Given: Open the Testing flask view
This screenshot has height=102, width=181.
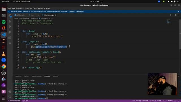Looking at the screenshot, I should click(10, 43).
